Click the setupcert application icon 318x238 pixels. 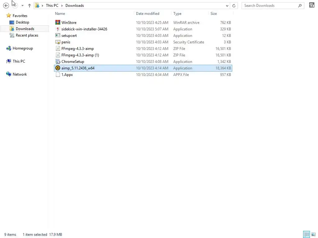coord(58,35)
